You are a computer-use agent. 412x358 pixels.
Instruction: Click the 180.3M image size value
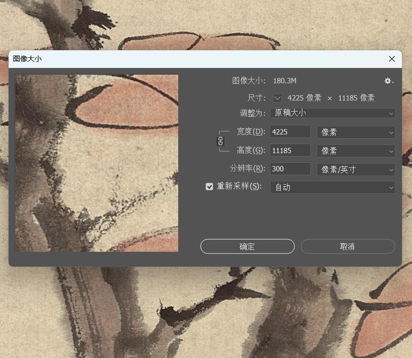coord(285,81)
